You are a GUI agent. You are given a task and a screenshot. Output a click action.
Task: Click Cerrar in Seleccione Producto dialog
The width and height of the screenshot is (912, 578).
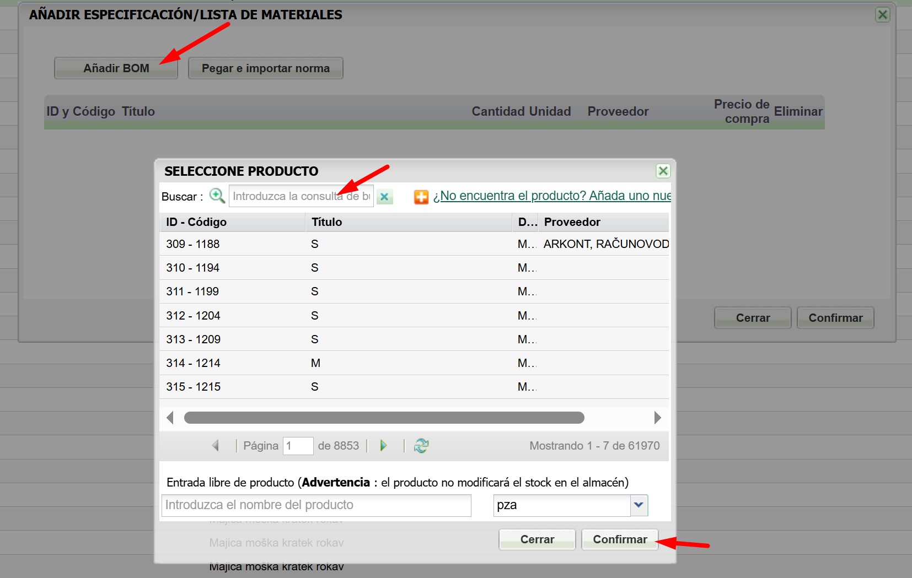[537, 539]
